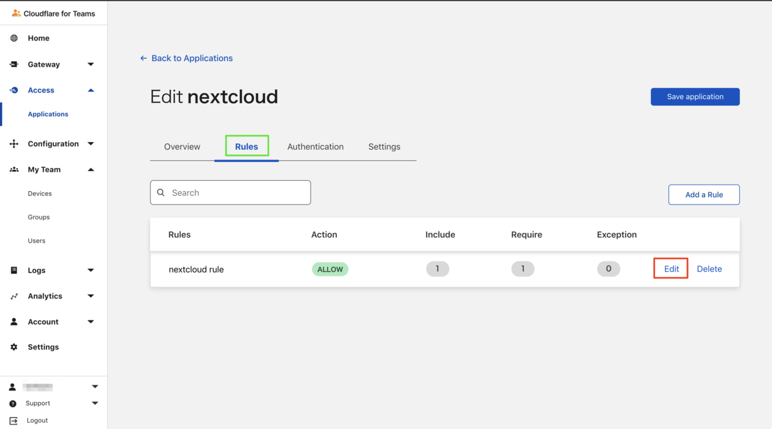Viewport: 772px width, 429px height.
Task: Open Settings in the sidebar
Action: pos(43,347)
